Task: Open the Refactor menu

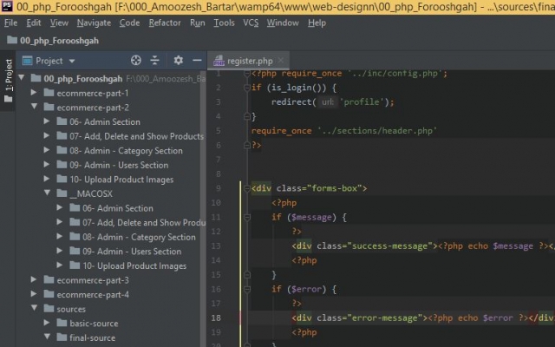Action: pyautogui.click(x=165, y=23)
